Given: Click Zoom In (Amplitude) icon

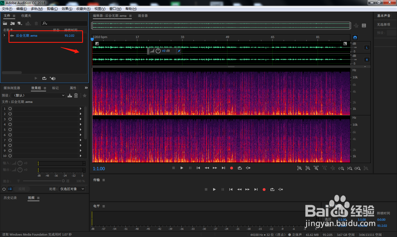Looking at the screenshot, I should [x=300, y=168].
